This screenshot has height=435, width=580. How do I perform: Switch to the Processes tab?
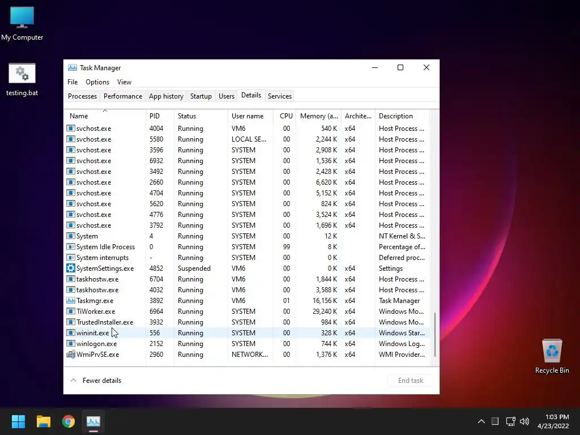pos(83,96)
